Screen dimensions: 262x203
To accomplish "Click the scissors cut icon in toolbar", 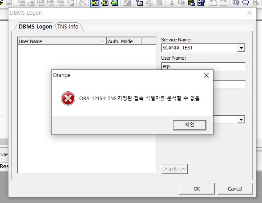I will (172, 3).
